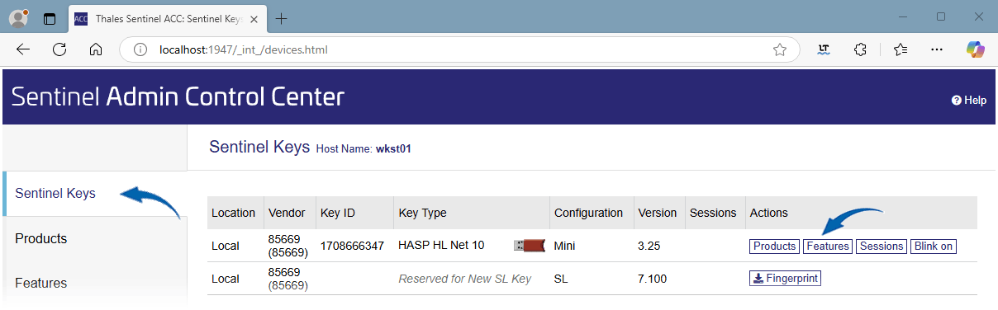Select Sentinel Keys in sidebar
998x310 pixels.
click(55, 194)
